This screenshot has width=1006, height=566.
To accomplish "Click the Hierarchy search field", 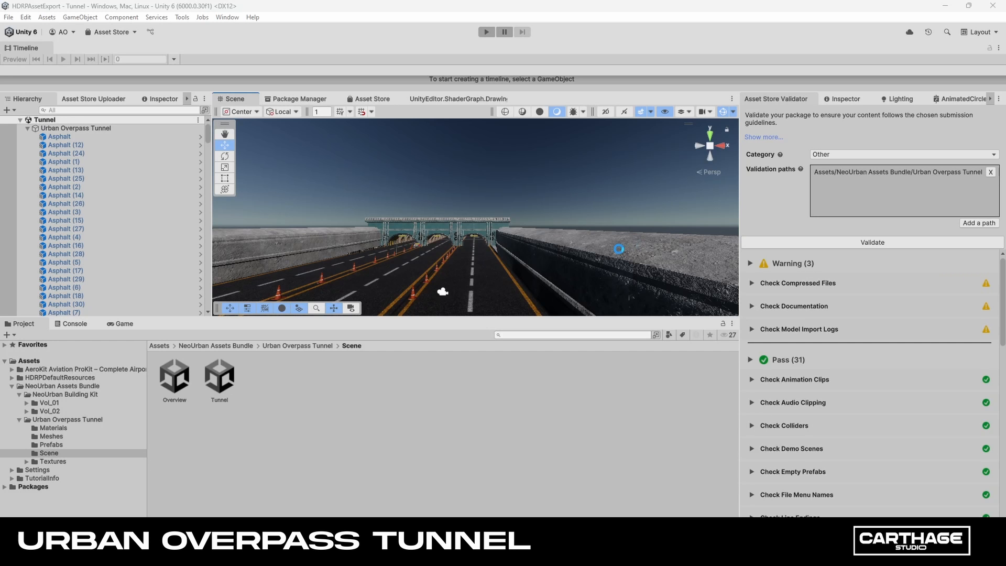I will 119,110.
